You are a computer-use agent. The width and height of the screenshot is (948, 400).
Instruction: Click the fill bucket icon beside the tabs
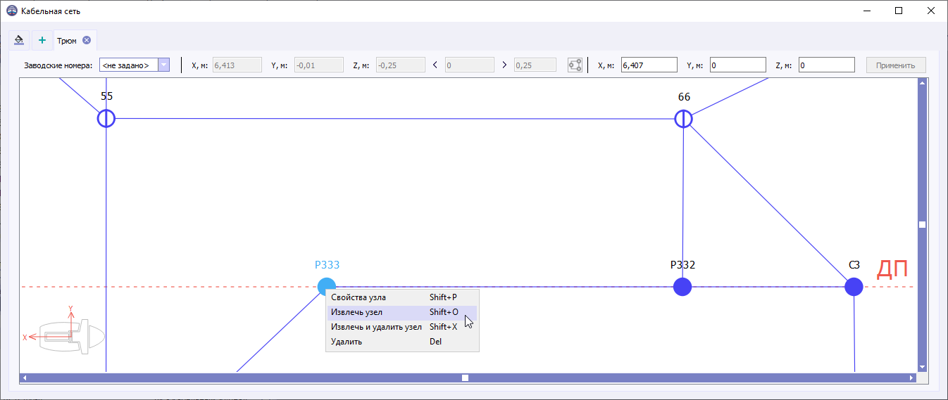coord(19,40)
